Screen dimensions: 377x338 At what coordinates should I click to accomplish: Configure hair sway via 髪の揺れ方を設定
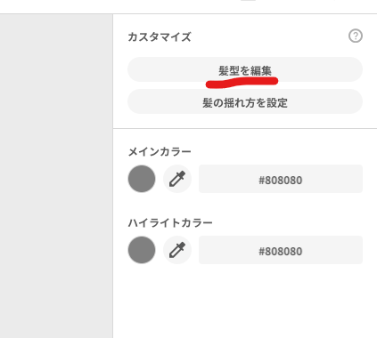[245, 101]
